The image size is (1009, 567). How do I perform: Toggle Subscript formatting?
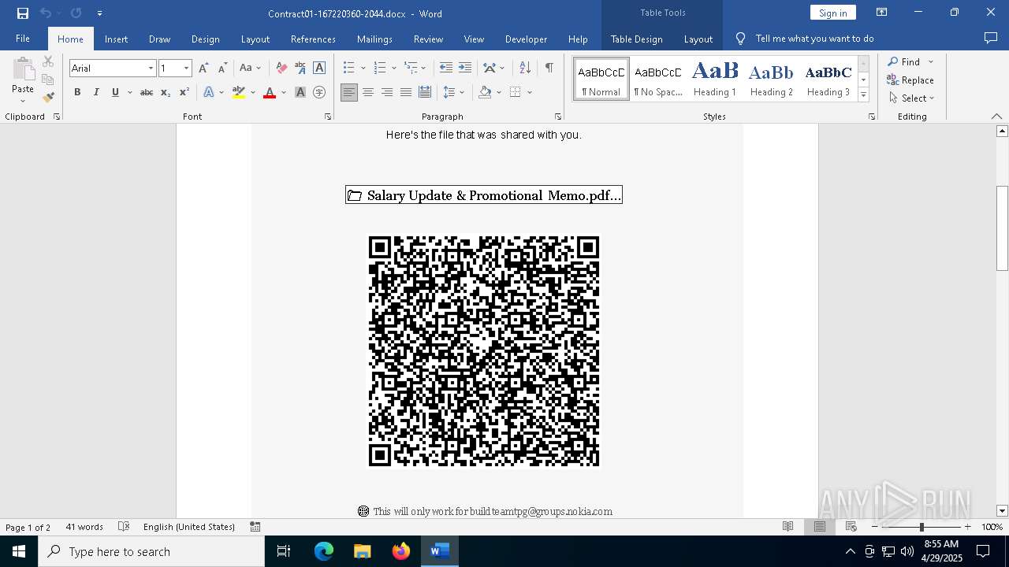pyautogui.click(x=166, y=92)
